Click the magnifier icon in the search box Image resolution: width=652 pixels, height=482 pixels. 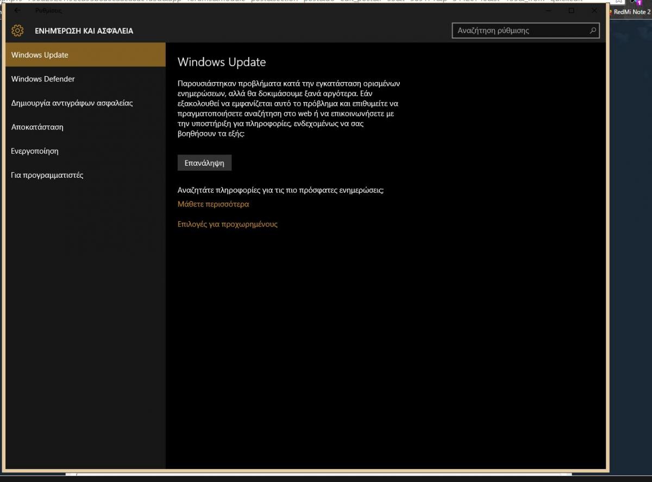coord(593,30)
